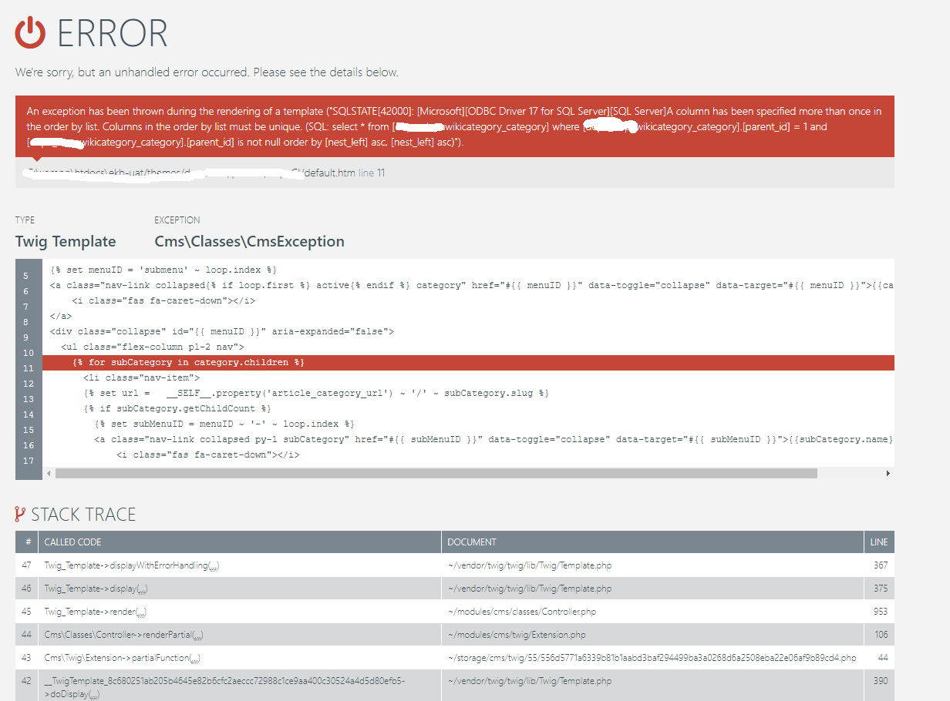This screenshot has width=950, height=701.
Task: Expand arguments of Extension->partialFunction(...) in row 43
Action: point(195,658)
